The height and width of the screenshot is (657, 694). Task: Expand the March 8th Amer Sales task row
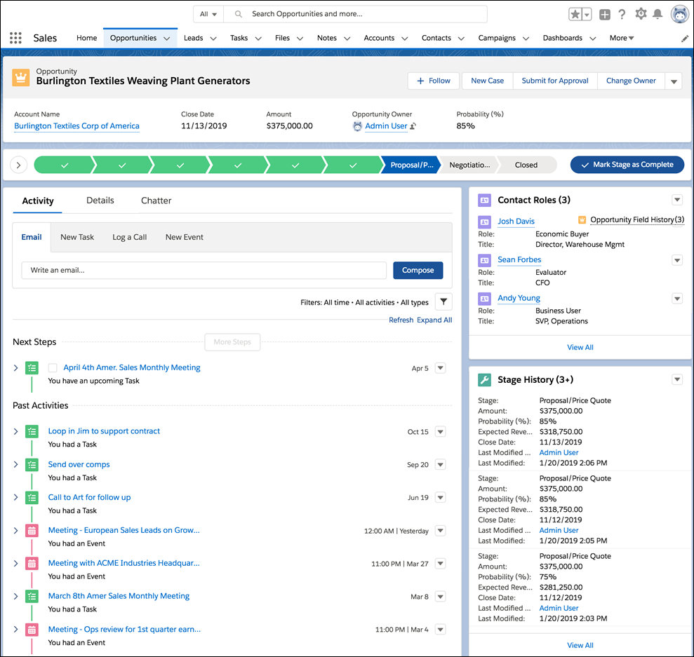click(16, 597)
